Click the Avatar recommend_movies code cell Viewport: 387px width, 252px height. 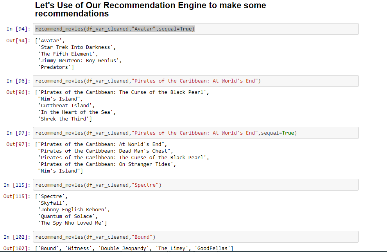(196, 29)
